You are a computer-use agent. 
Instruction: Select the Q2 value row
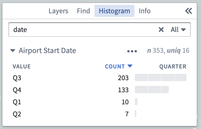click(x=100, y=114)
